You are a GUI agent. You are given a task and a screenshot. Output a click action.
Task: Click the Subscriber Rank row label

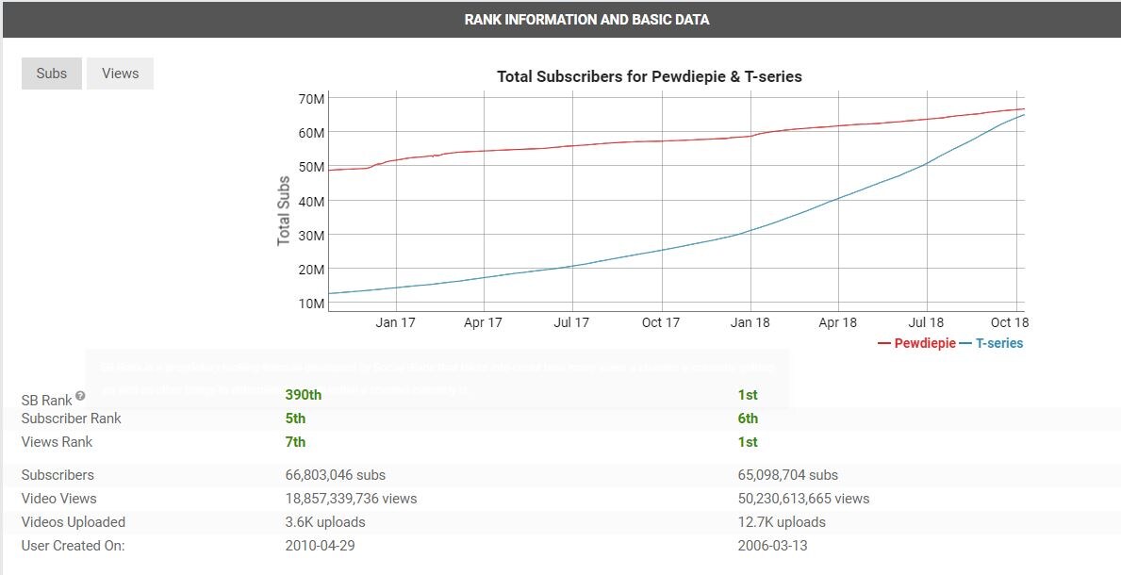[x=72, y=419]
